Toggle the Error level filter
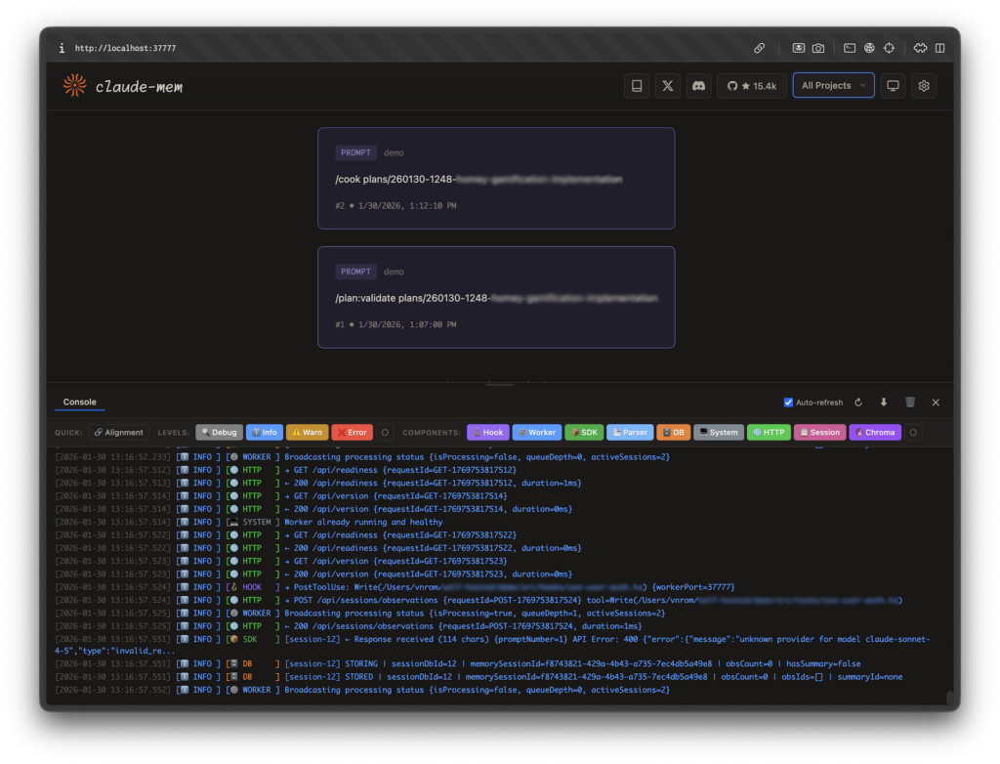Screen dimensions: 1000x764 (352, 432)
